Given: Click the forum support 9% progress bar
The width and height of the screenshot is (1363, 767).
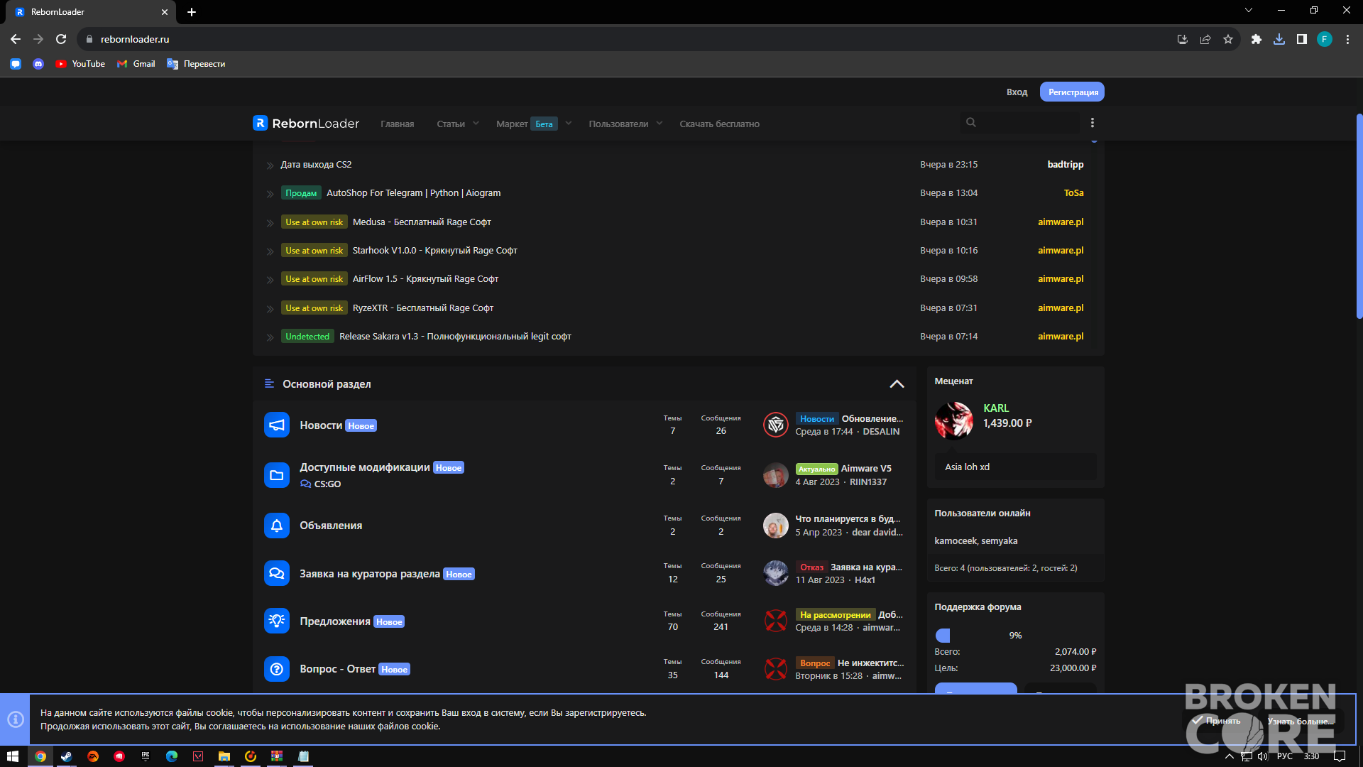Looking at the screenshot, I should (1015, 635).
